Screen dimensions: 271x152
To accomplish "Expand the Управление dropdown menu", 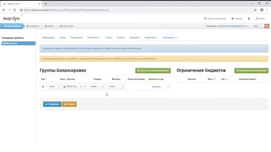I will (x=151, y=38).
